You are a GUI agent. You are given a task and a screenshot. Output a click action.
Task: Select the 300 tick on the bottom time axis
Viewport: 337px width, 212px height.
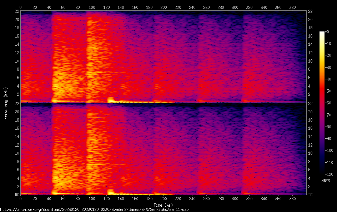pyautogui.click(x=235, y=198)
